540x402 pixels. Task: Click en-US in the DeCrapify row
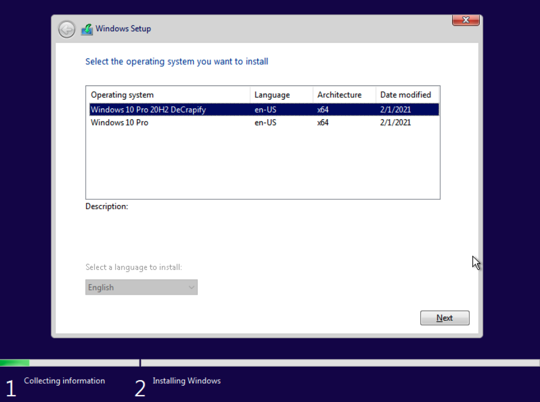pyautogui.click(x=265, y=110)
